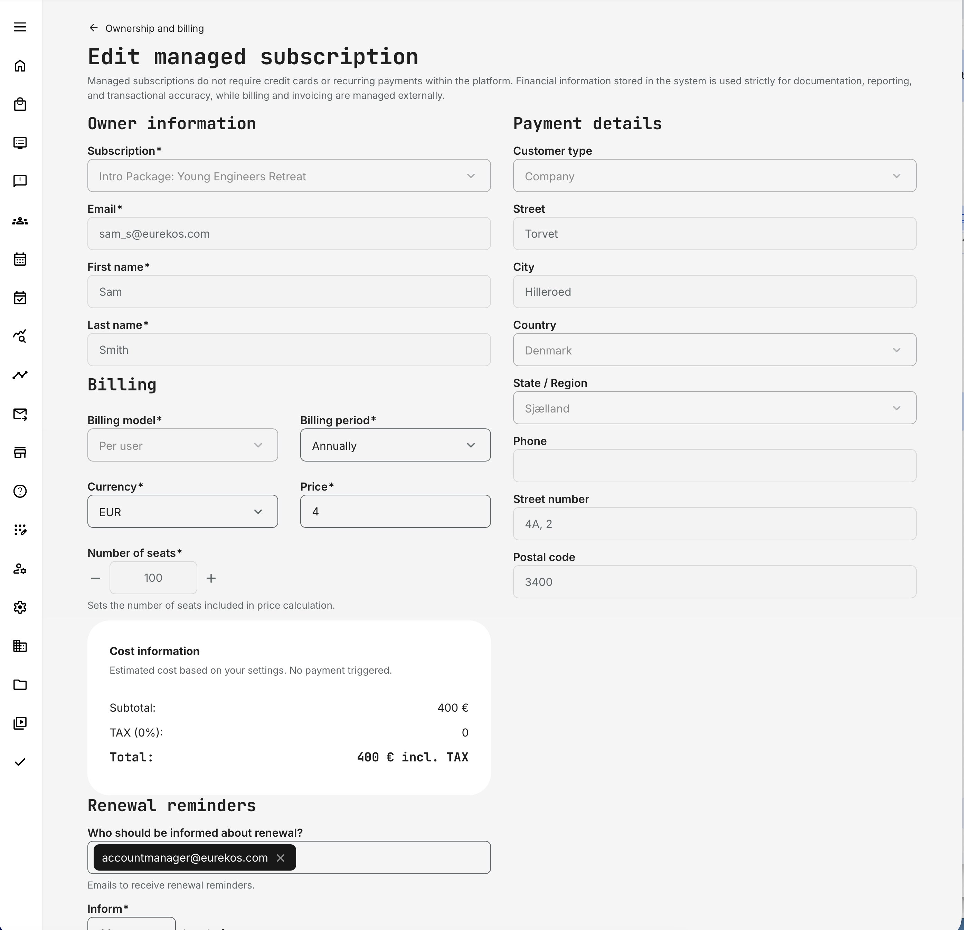Image resolution: width=964 pixels, height=930 pixels.
Task: Open the storefront icon in sidebar
Action: [x=20, y=453]
